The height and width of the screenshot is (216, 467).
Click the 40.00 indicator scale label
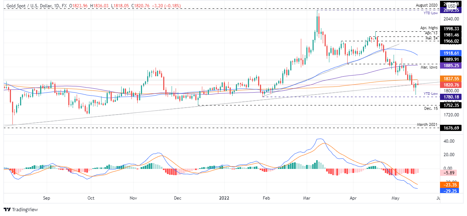tap(449, 141)
